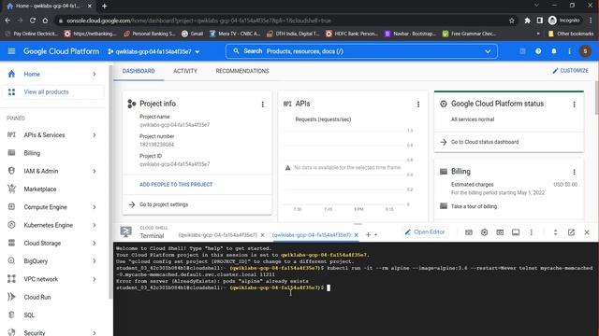Expand the Home submenu arrow
This screenshot has height=336, width=599.
[x=94, y=74]
